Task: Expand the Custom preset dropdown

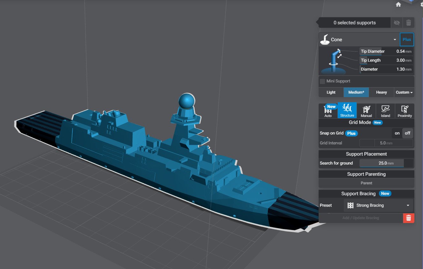Action: (404, 92)
